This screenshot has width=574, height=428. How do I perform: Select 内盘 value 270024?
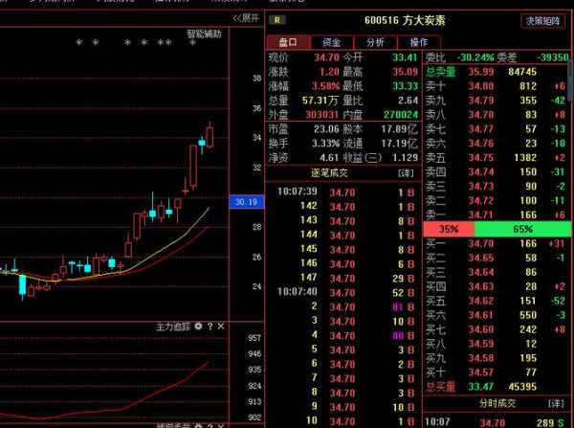pos(401,115)
